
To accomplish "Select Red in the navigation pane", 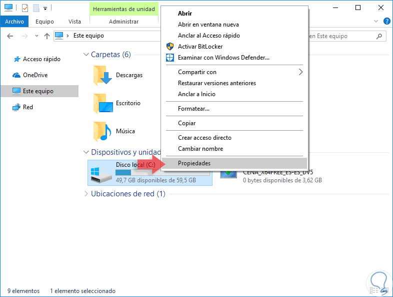I will 28,107.
